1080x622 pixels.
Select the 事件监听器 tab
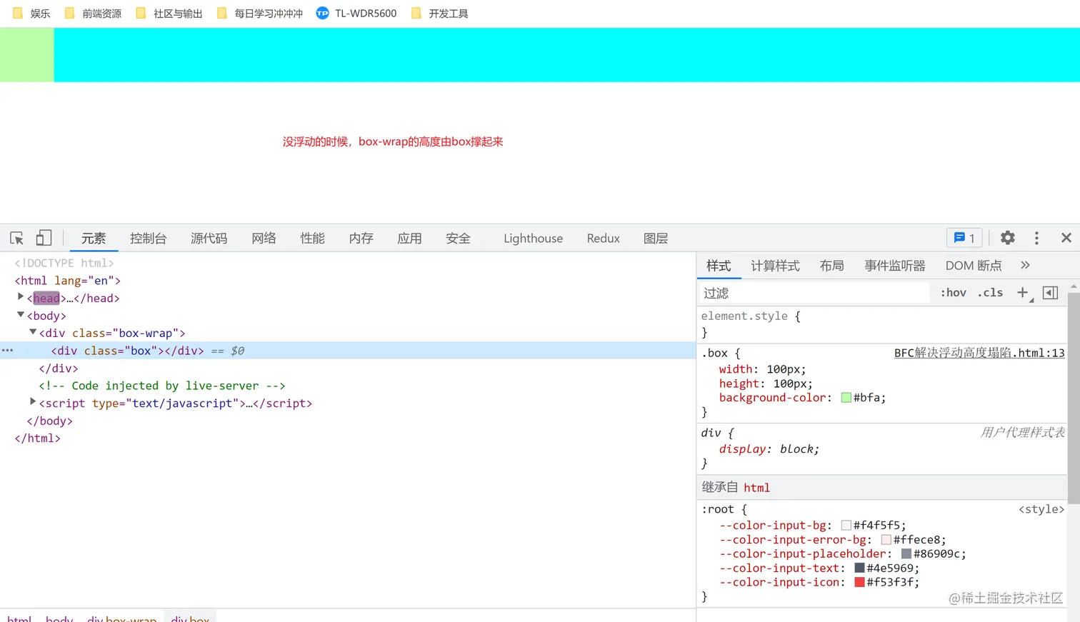(x=895, y=265)
